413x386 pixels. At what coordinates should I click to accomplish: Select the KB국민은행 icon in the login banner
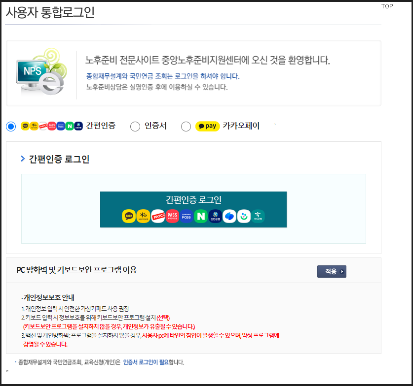(142, 216)
